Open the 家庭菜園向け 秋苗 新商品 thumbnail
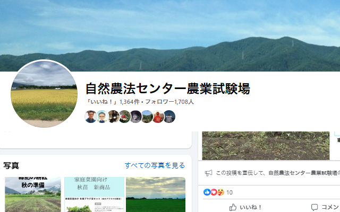Viewport: 340px width, 212px height. [x=94, y=195]
